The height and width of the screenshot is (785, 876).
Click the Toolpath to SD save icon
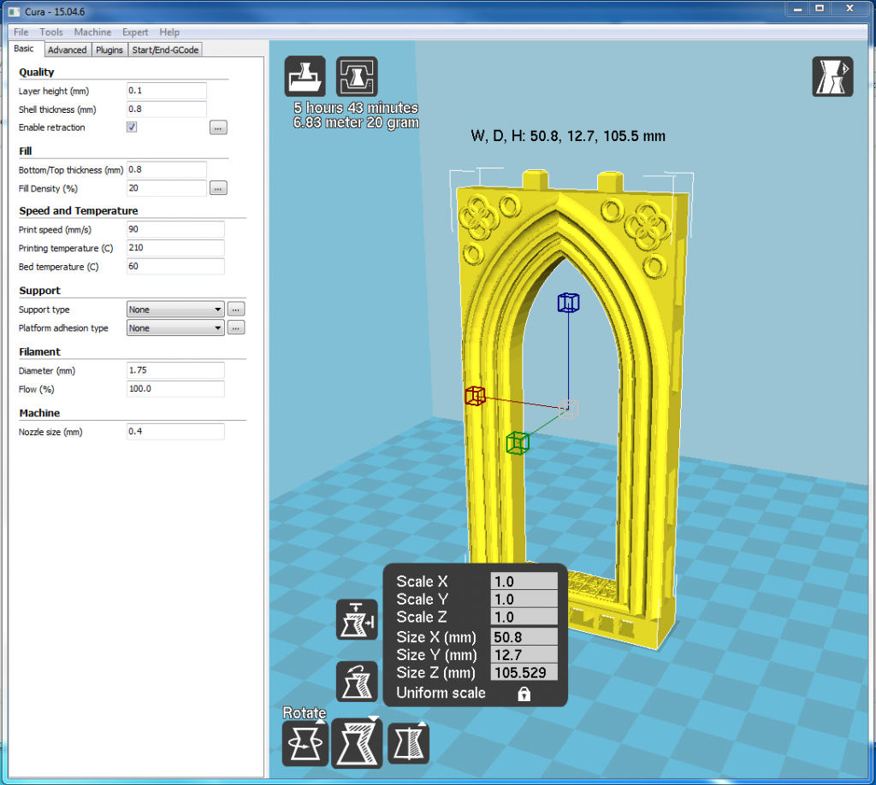click(357, 76)
